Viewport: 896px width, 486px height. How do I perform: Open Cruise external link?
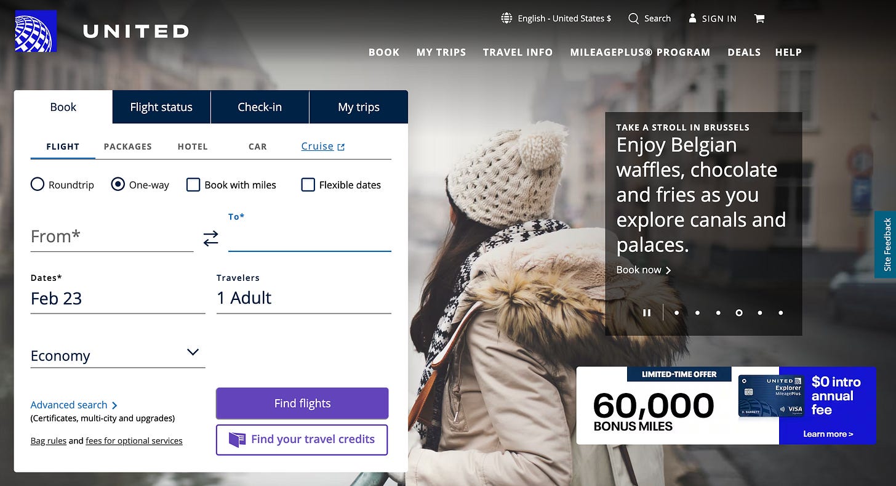click(x=323, y=147)
